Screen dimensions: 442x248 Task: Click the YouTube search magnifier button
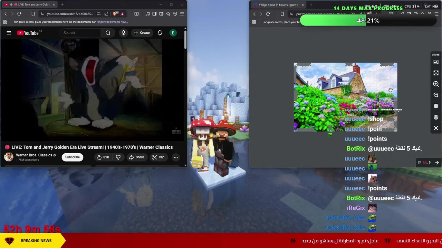coord(108,33)
